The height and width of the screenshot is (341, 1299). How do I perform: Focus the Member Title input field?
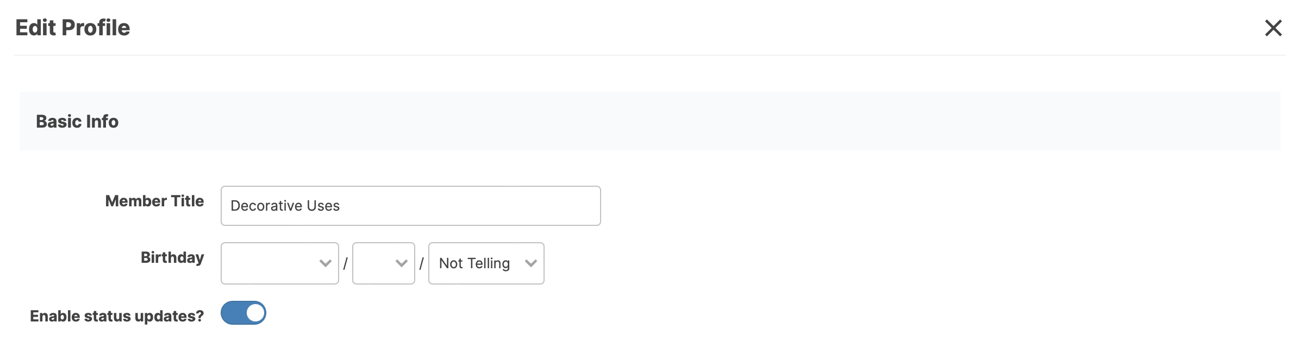pos(411,206)
